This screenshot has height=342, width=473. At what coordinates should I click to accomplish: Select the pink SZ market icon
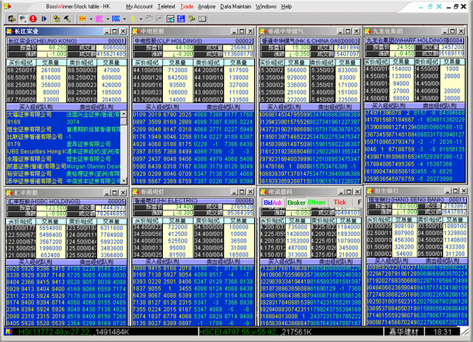[99, 19]
